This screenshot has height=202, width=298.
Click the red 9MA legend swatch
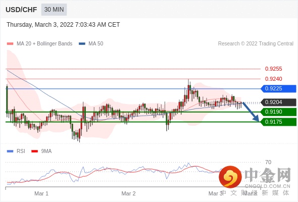click(34, 151)
